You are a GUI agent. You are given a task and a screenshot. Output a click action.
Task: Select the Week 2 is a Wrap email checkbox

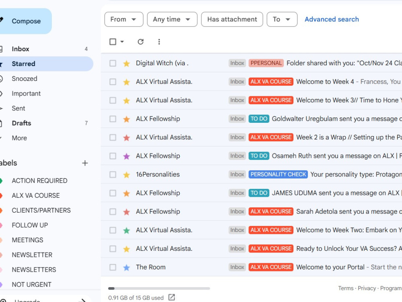(113, 137)
